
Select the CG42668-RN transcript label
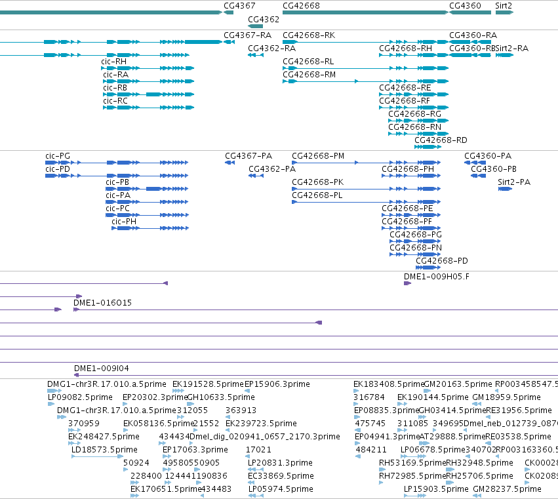click(414, 127)
